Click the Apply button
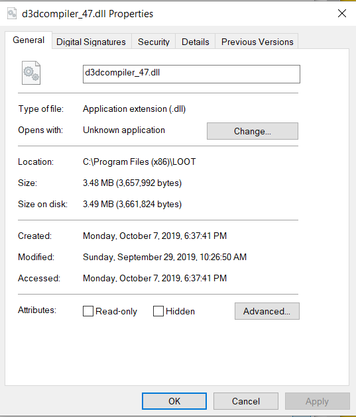The image size is (356, 417). (317, 401)
